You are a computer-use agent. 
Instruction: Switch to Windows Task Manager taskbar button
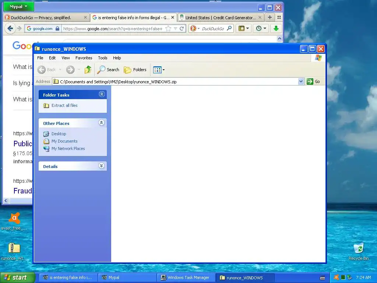[x=186, y=277]
